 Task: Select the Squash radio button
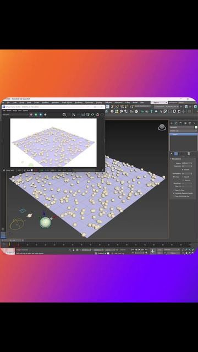(x=183, y=177)
